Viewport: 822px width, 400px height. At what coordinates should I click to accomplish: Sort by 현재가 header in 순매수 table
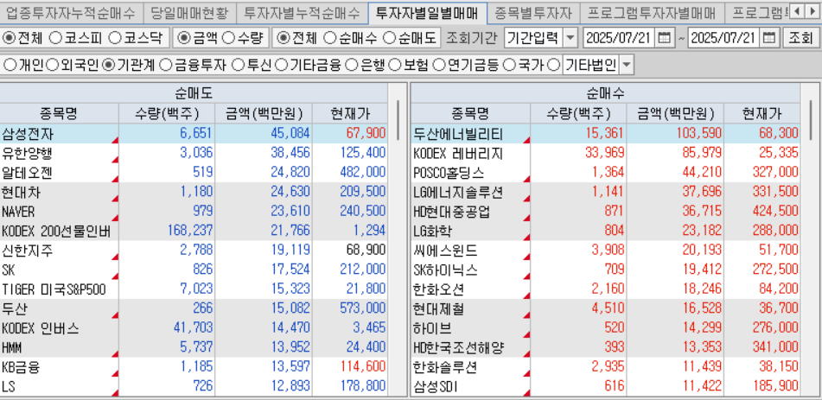[x=762, y=113]
